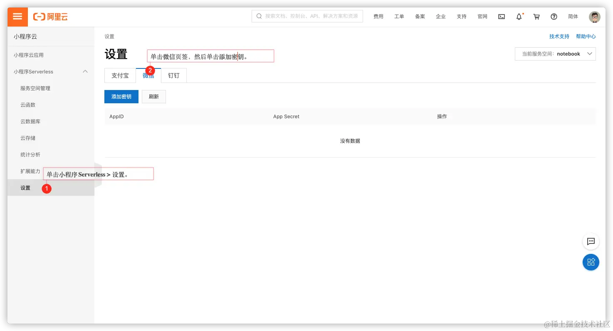Open the notifications bell
613x331 pixels.
coord(519,17)
